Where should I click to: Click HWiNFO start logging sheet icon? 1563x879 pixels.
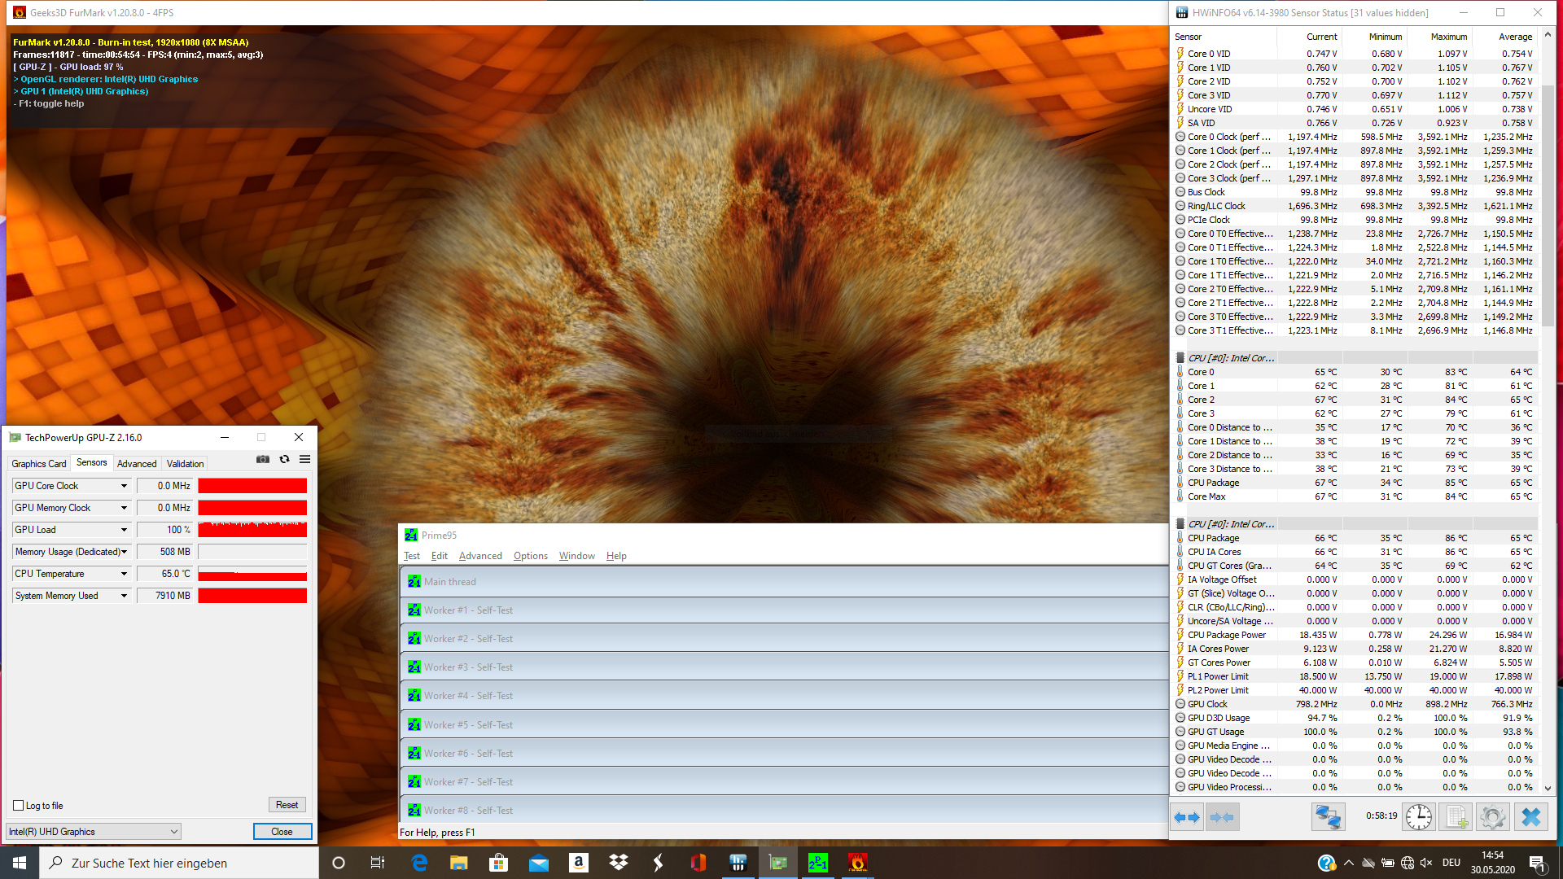coord(1456,817)
